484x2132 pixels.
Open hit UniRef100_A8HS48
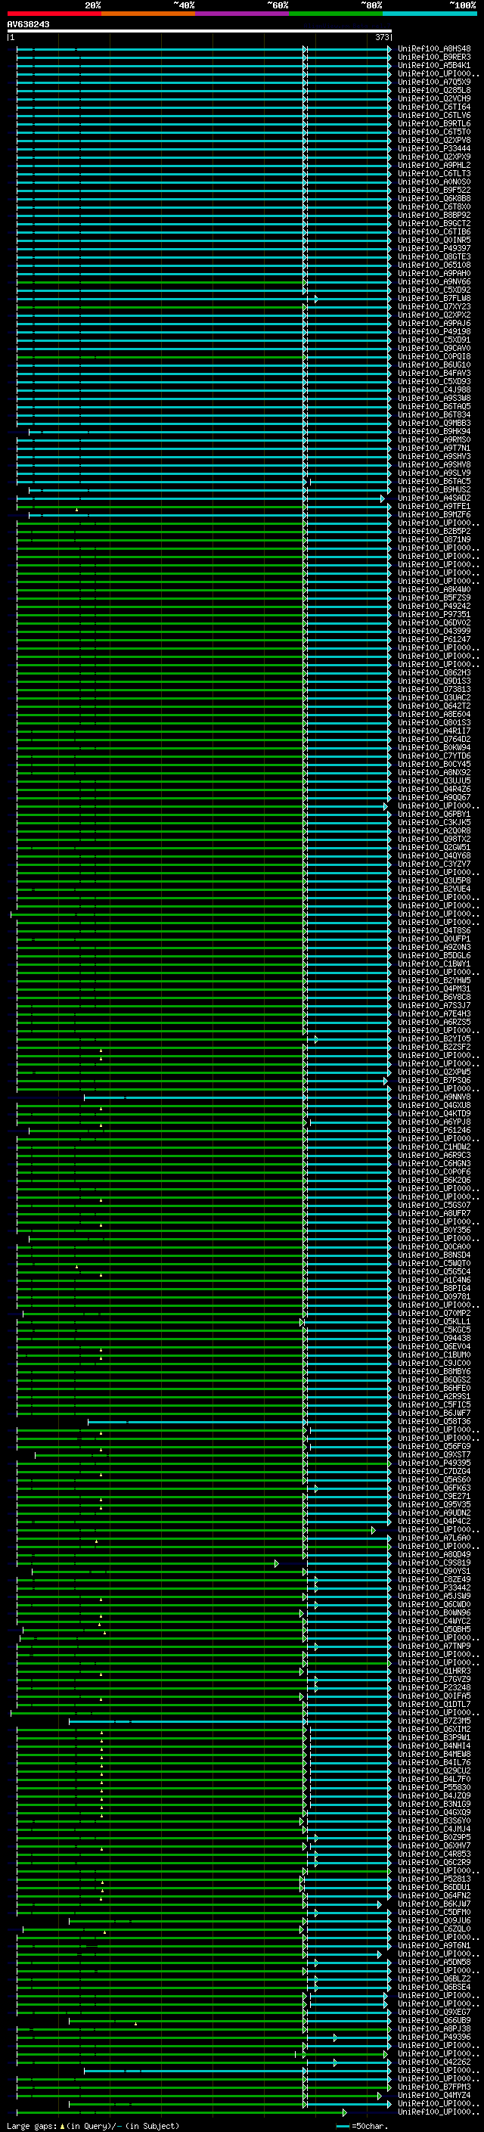[x=434, y=49]
